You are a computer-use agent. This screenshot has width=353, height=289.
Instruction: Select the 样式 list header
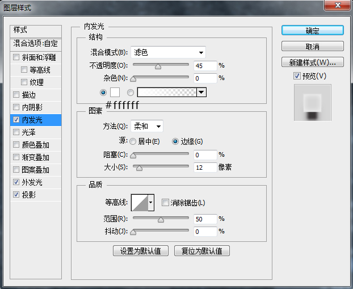pyautogui.click(x=36, y=31)
